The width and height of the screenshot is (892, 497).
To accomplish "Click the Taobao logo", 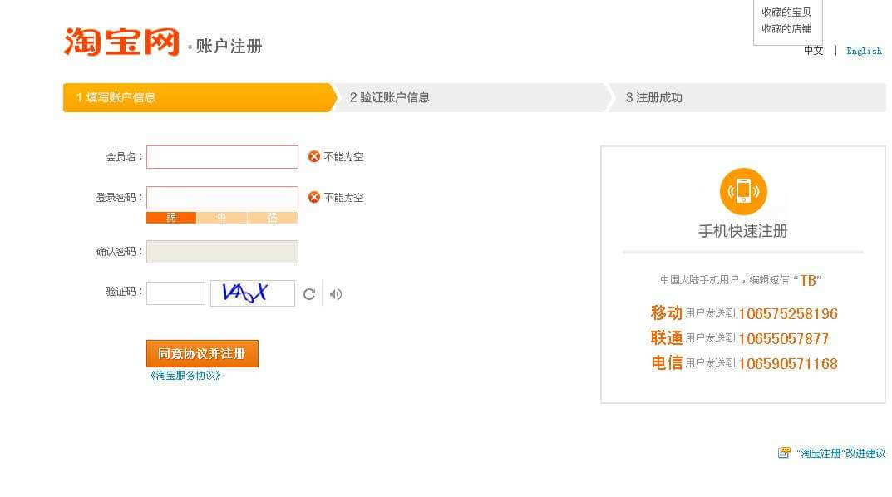I will click(121, 42).
